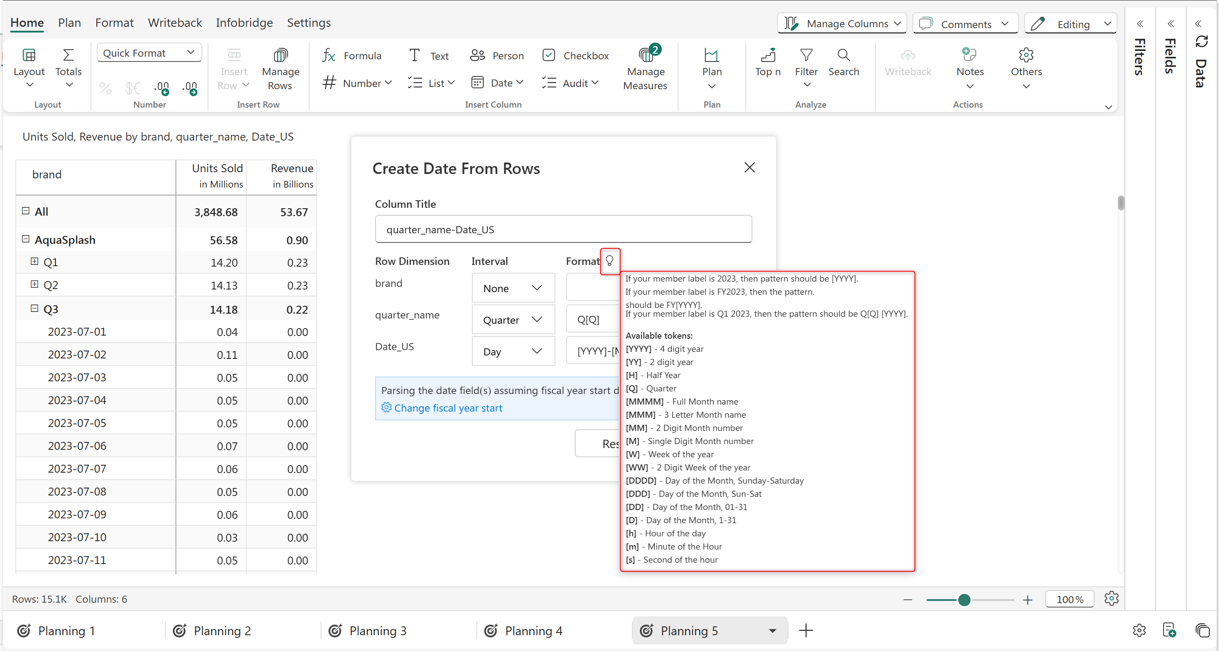Click the zoom slider handle
This screenshot has height=651, width=1219.
click(x=964, y=600)
